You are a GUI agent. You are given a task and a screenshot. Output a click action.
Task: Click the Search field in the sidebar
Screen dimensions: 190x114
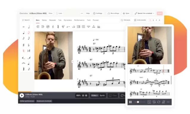(26, 20)
